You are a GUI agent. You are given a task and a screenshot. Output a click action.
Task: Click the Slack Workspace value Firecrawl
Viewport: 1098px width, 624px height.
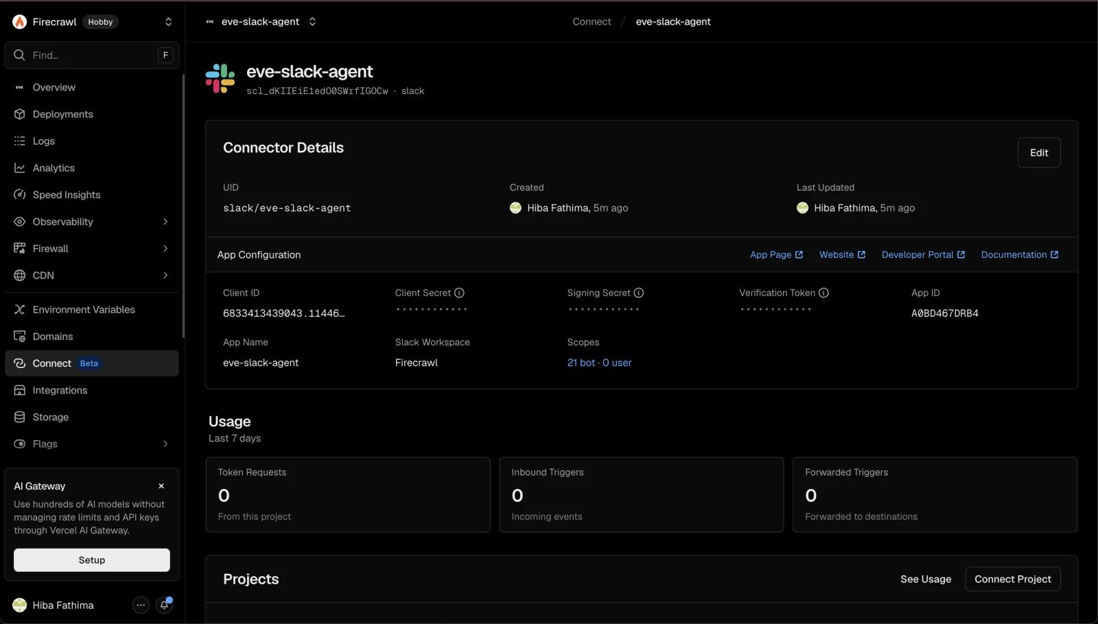(417, 363)
